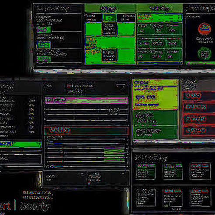Toggle the lowest purple-green badge in the left panel

pos(44,59)
